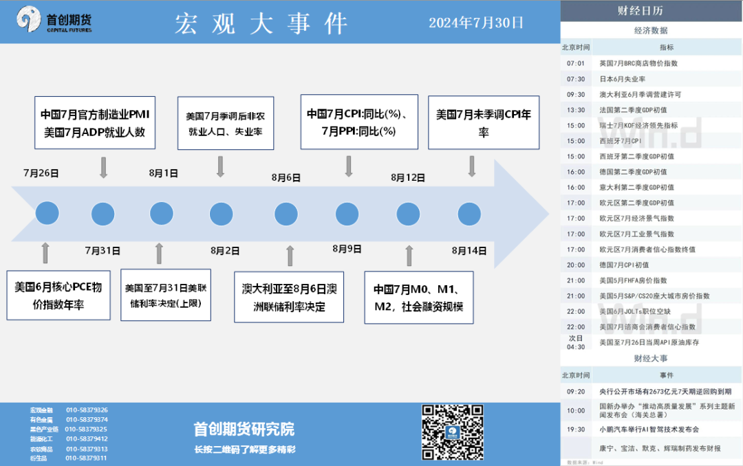Select the 日本6月失业率 row
Screen dimensions: 743x466
(651, 79)
